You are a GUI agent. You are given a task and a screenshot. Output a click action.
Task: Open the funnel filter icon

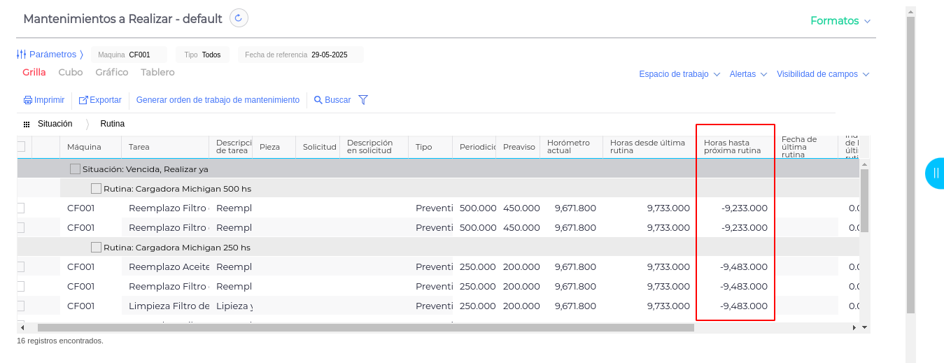[363, 100]
